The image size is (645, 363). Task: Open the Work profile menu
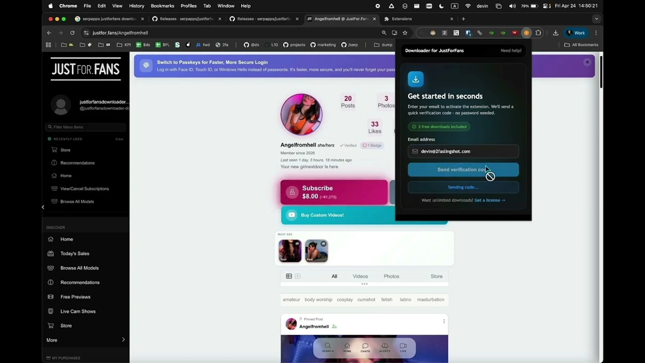576,33
